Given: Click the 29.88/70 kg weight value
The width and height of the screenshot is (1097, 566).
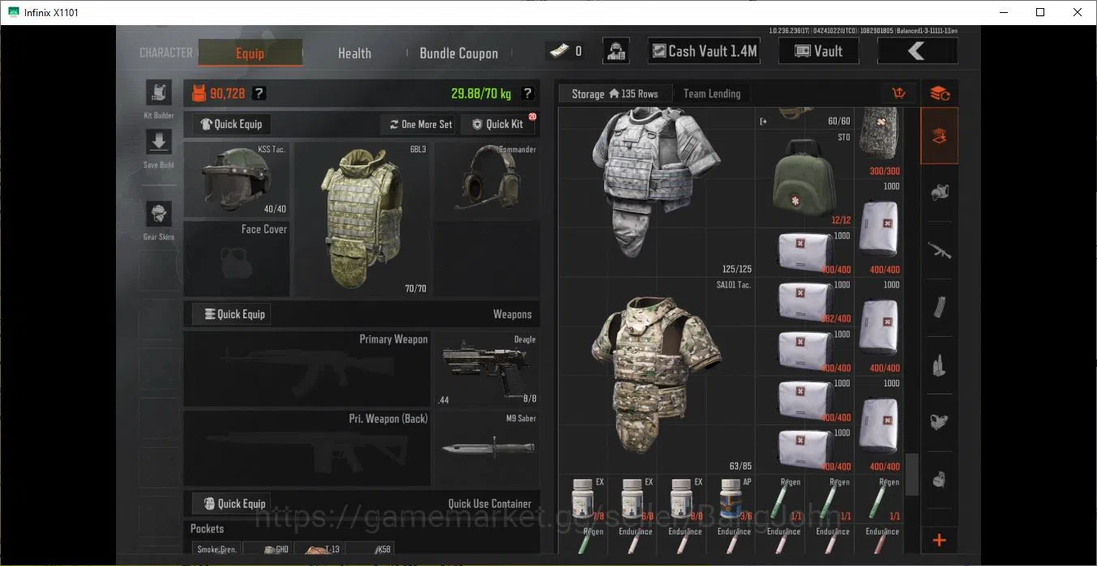Looking at the screenshot, I should (481, 93).
